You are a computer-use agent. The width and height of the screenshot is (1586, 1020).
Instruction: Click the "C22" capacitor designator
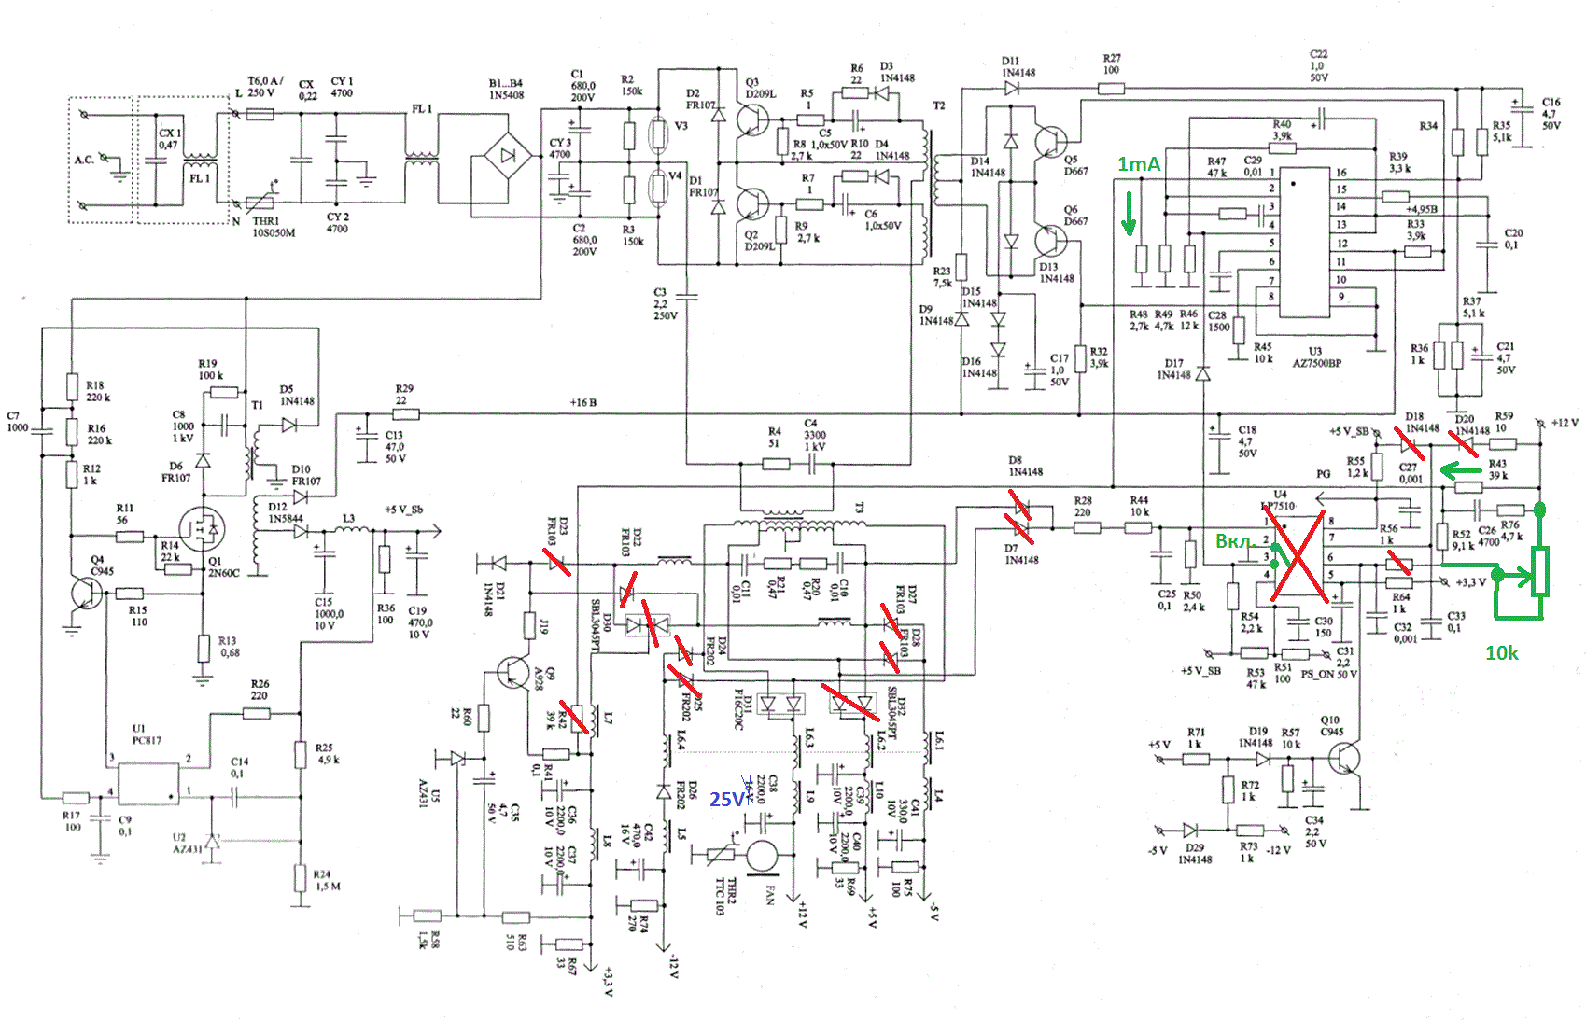tap(1319, 54)
